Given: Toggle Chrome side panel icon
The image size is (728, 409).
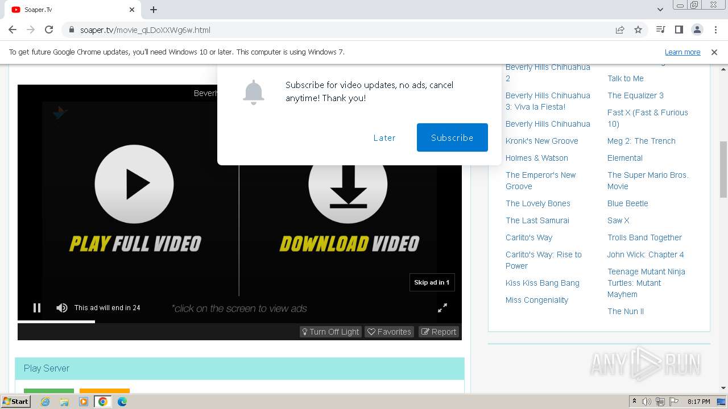Looking at the screenshot, I should [679, 30].
